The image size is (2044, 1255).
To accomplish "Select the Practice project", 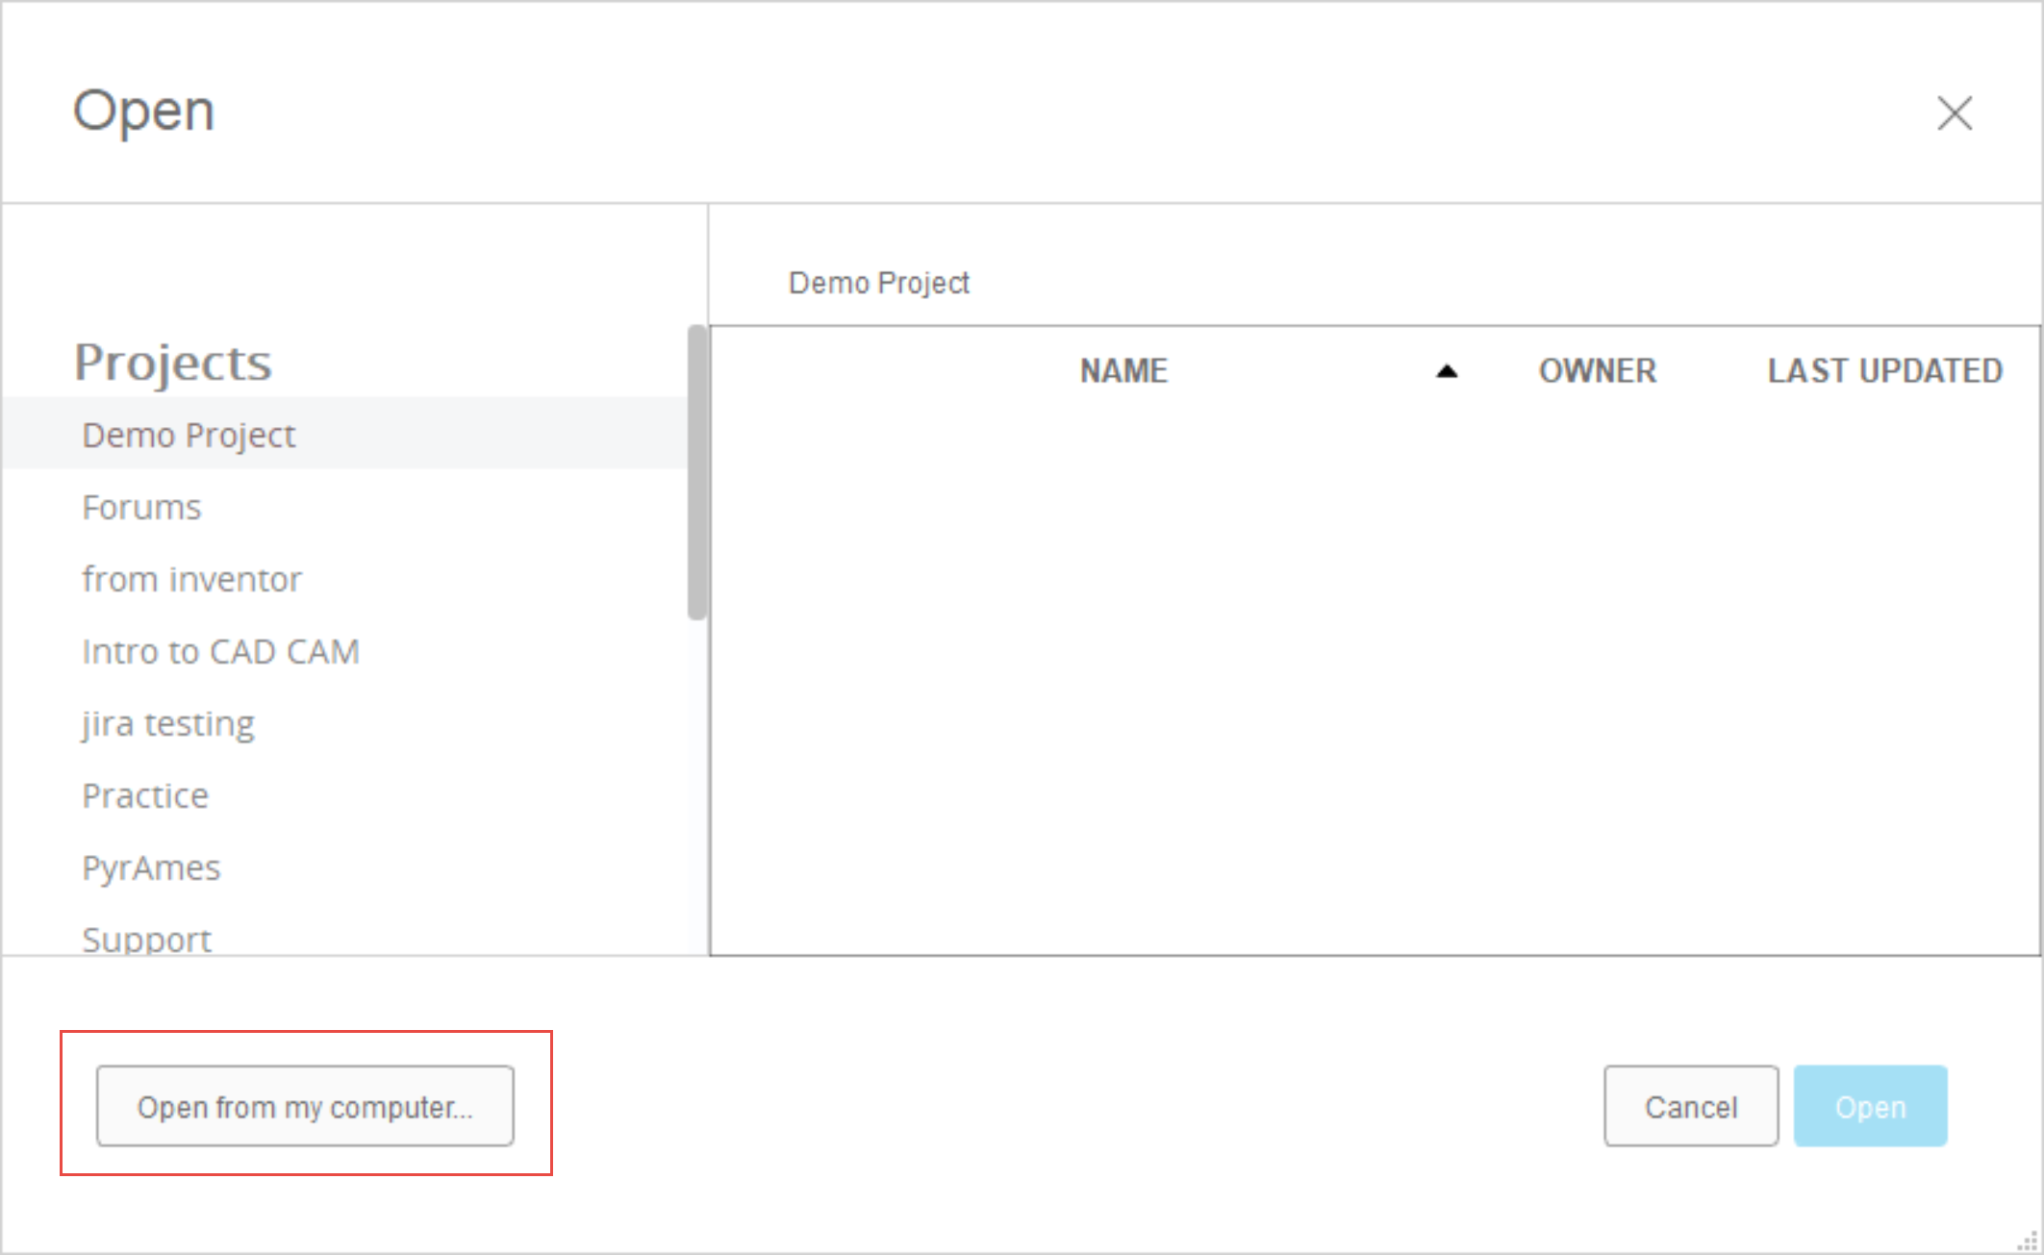I will [x=145, y=795].
